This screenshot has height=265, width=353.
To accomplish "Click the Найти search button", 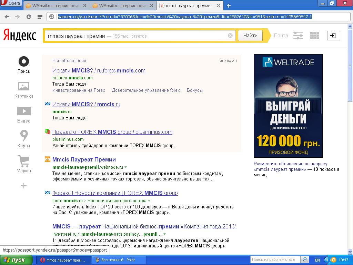I will tap(250, 36).
